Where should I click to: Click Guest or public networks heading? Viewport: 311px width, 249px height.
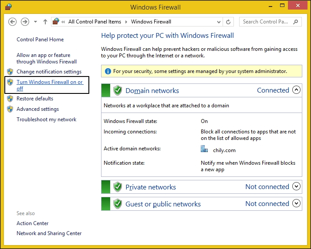(163, 204)
